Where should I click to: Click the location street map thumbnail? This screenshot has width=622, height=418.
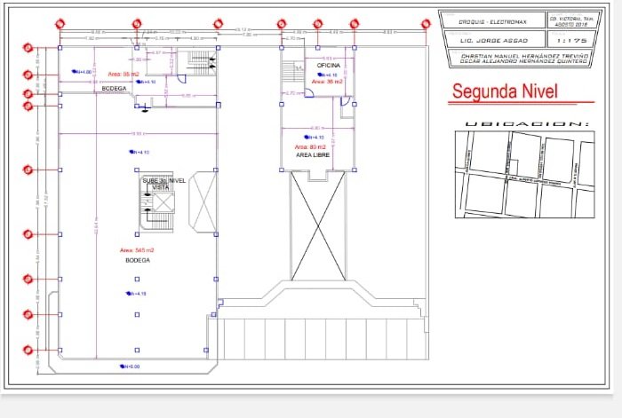coord(524,174)
